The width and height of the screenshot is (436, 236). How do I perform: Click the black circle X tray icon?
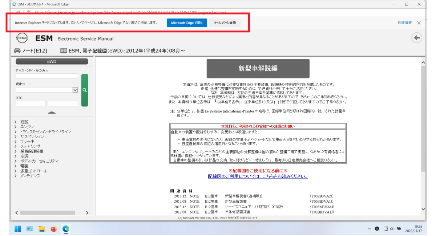377,229
